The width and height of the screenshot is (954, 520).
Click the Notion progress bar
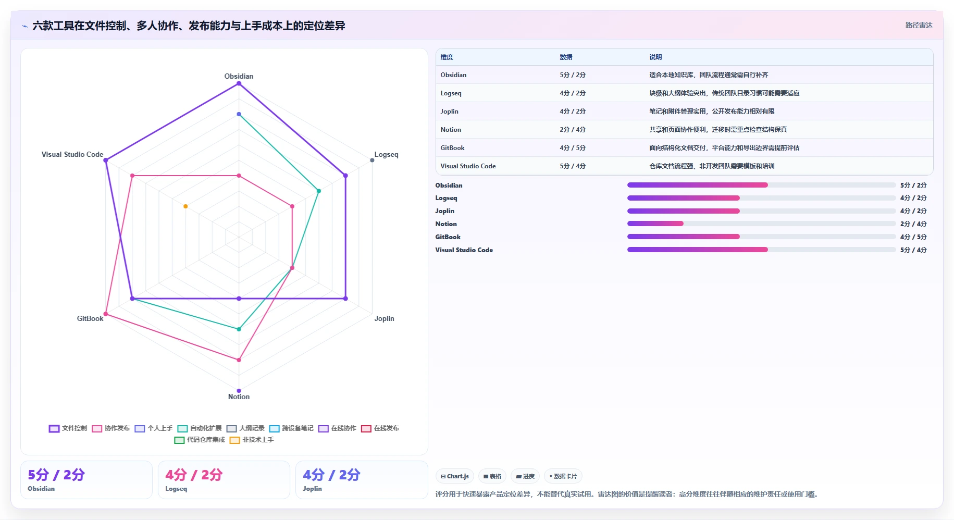(x=761, y=224)
